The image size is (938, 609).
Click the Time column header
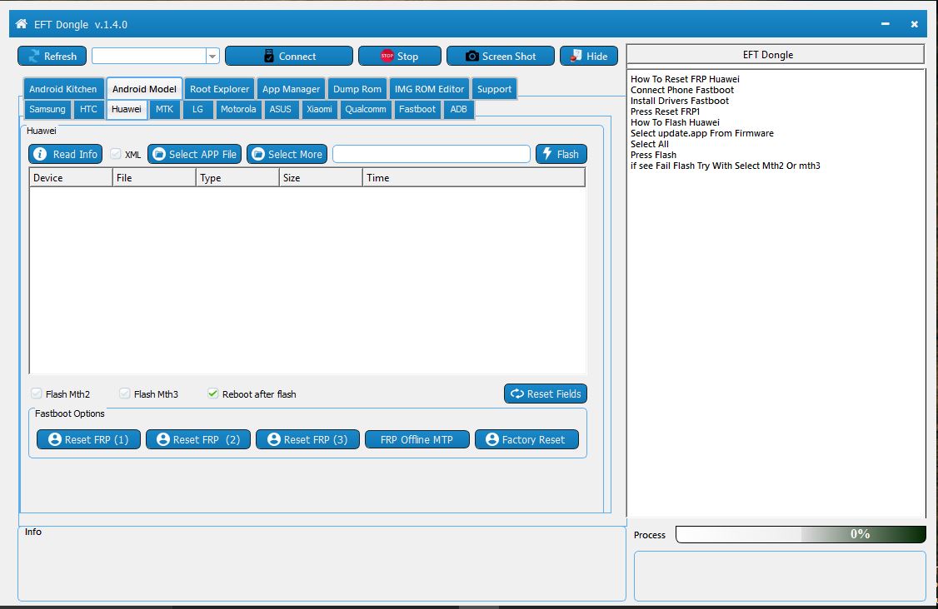click(474, 177)
